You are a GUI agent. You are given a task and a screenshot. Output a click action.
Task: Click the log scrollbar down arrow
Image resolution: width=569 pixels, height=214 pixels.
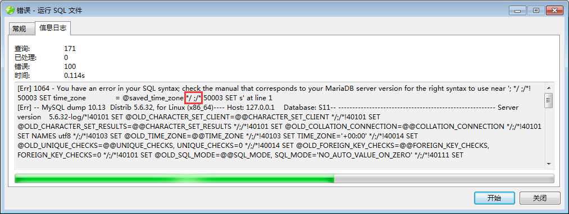coord(549,164)
